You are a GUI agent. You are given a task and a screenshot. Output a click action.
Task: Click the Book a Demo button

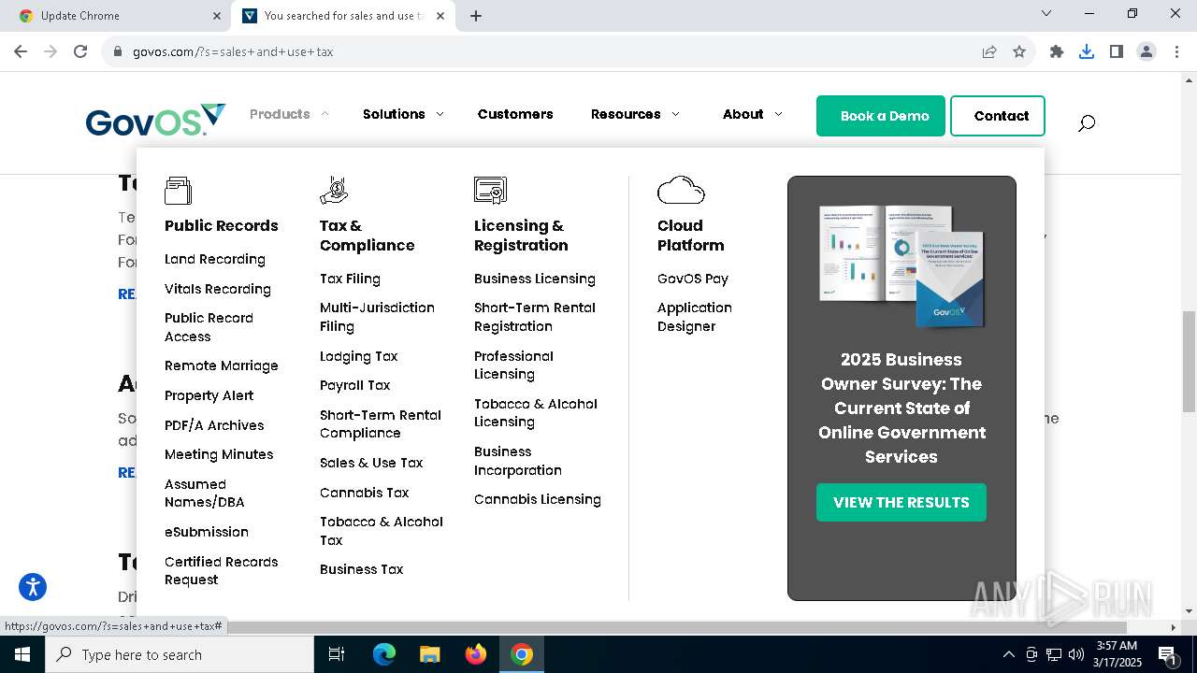tap(881, 116)
